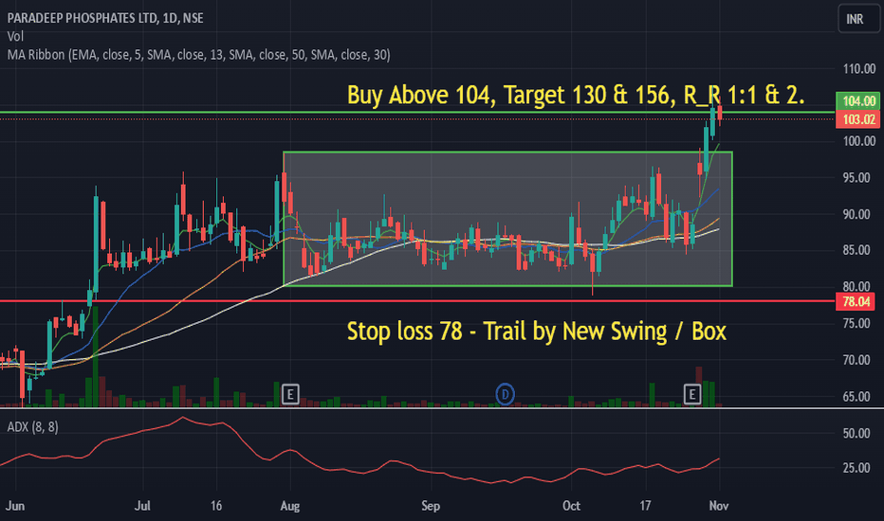Click the Vol indicator label
Viewport: 884px width, 521px height.
(15, 36)
